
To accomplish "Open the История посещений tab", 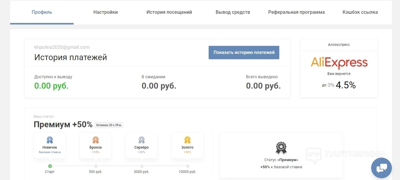I will [x=169, y=12].
